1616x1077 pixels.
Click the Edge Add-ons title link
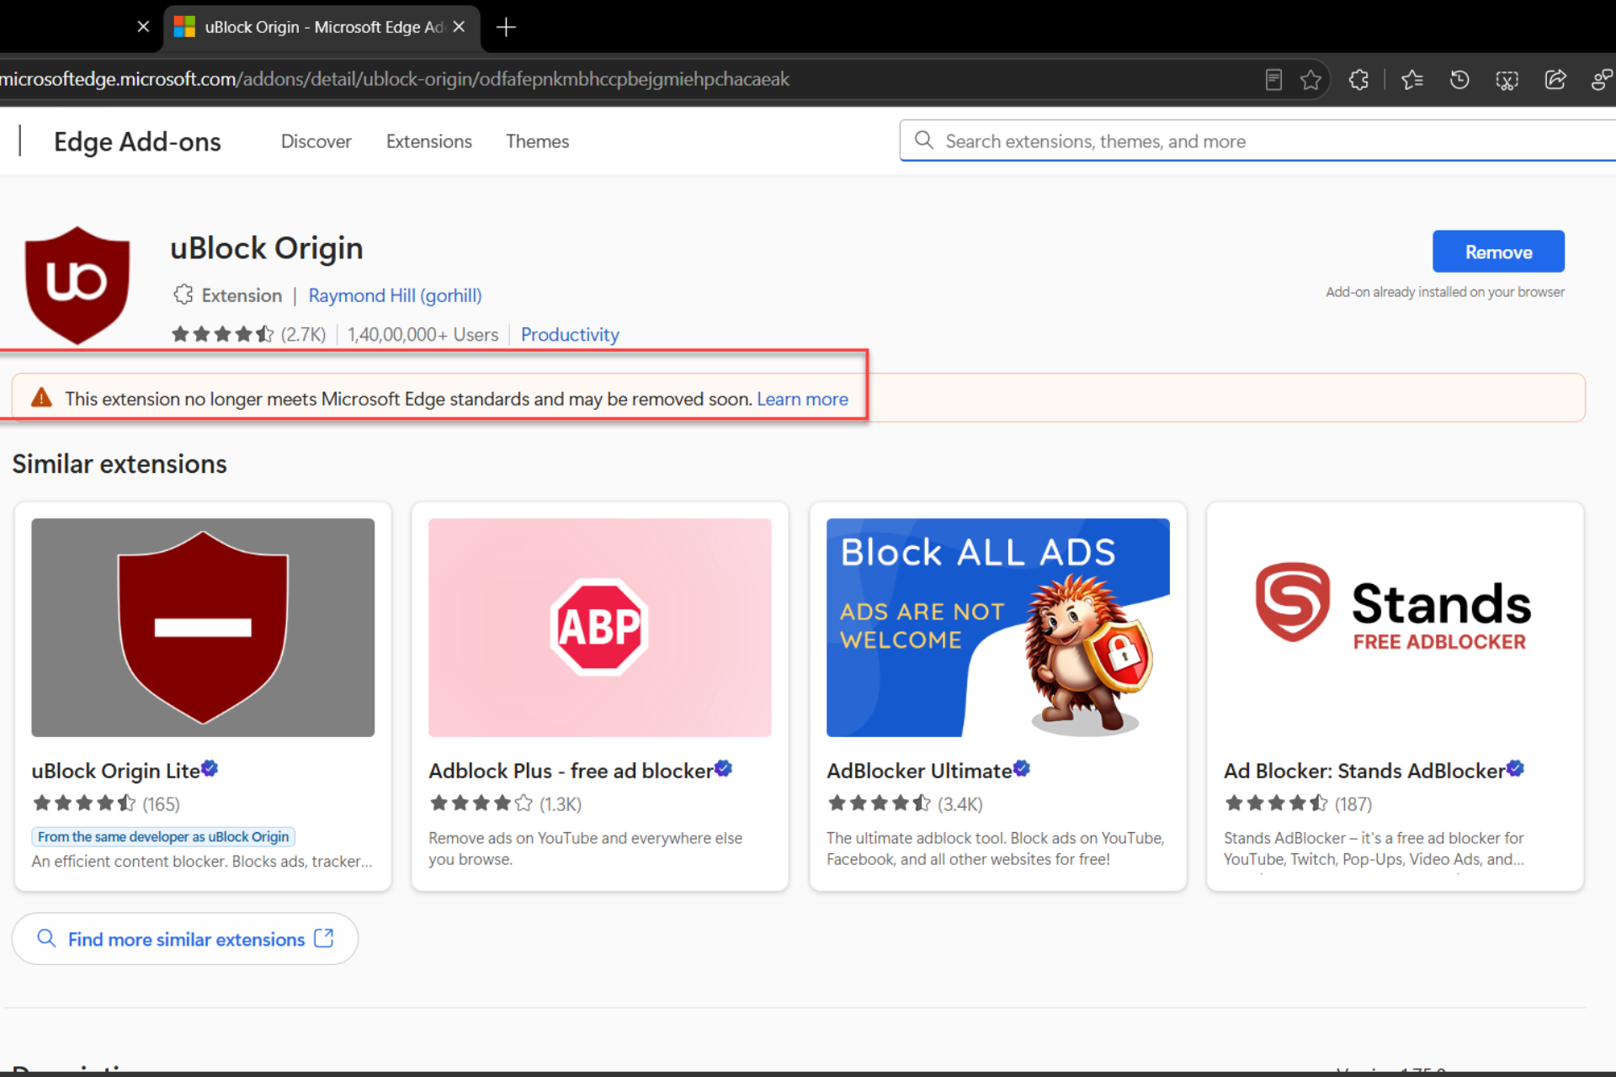click(x=137, y=141)
